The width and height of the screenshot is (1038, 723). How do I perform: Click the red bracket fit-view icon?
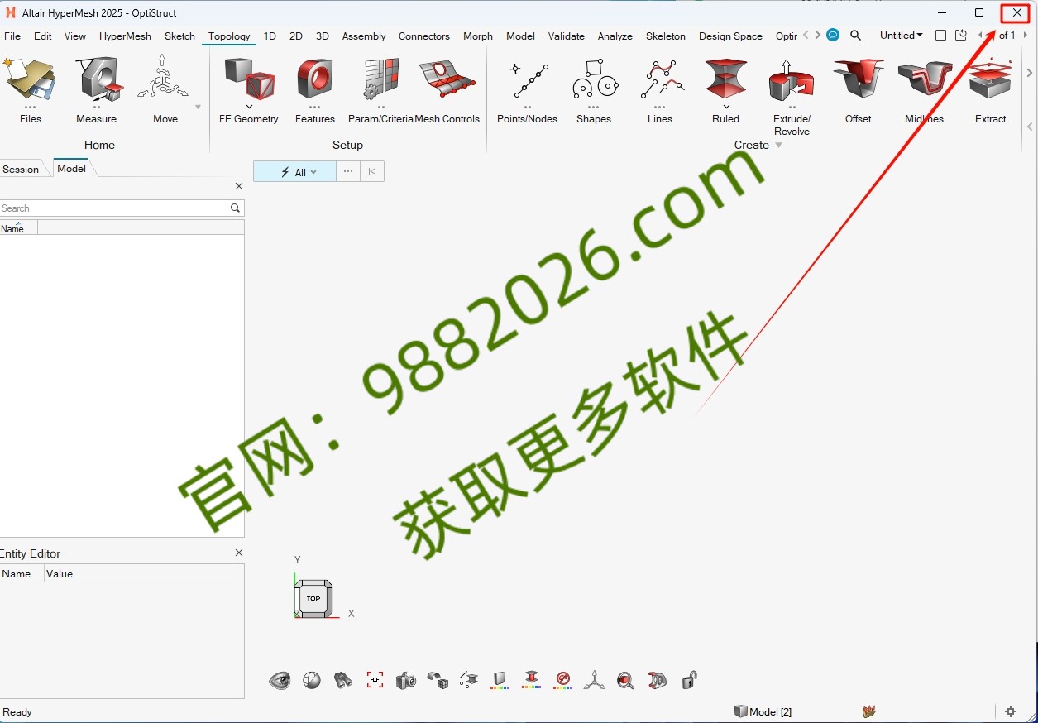pyautogui.click(x=375, y=680)
